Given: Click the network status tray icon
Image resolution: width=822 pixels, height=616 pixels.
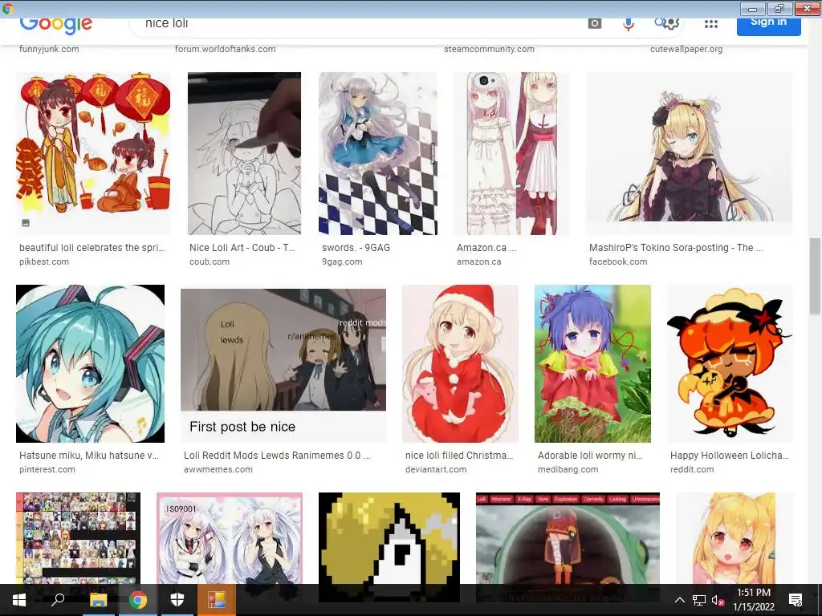Looking at the screenshot, I should coord(699,600).
